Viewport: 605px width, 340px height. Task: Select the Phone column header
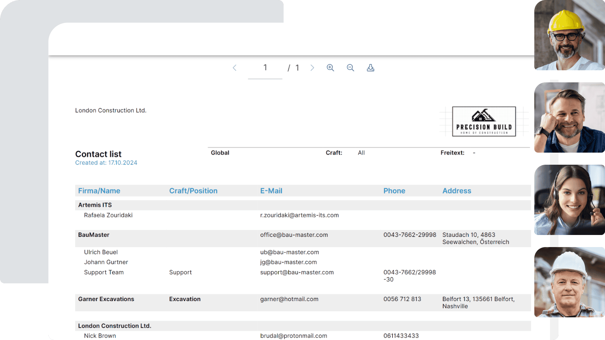pos(394,190)
